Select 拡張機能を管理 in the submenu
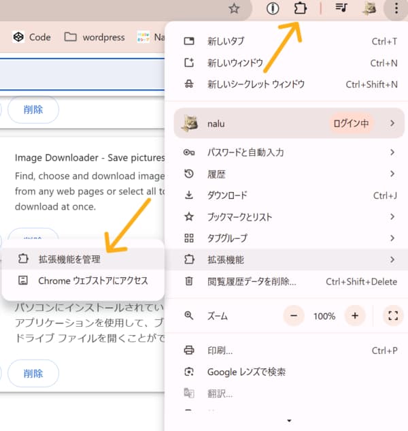Screen dimensions: 408x431 click(x=69, y=259)
